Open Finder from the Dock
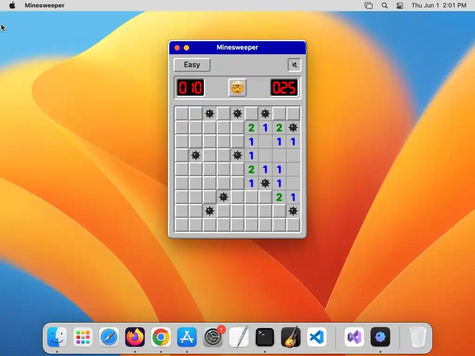 coord(57,337)
